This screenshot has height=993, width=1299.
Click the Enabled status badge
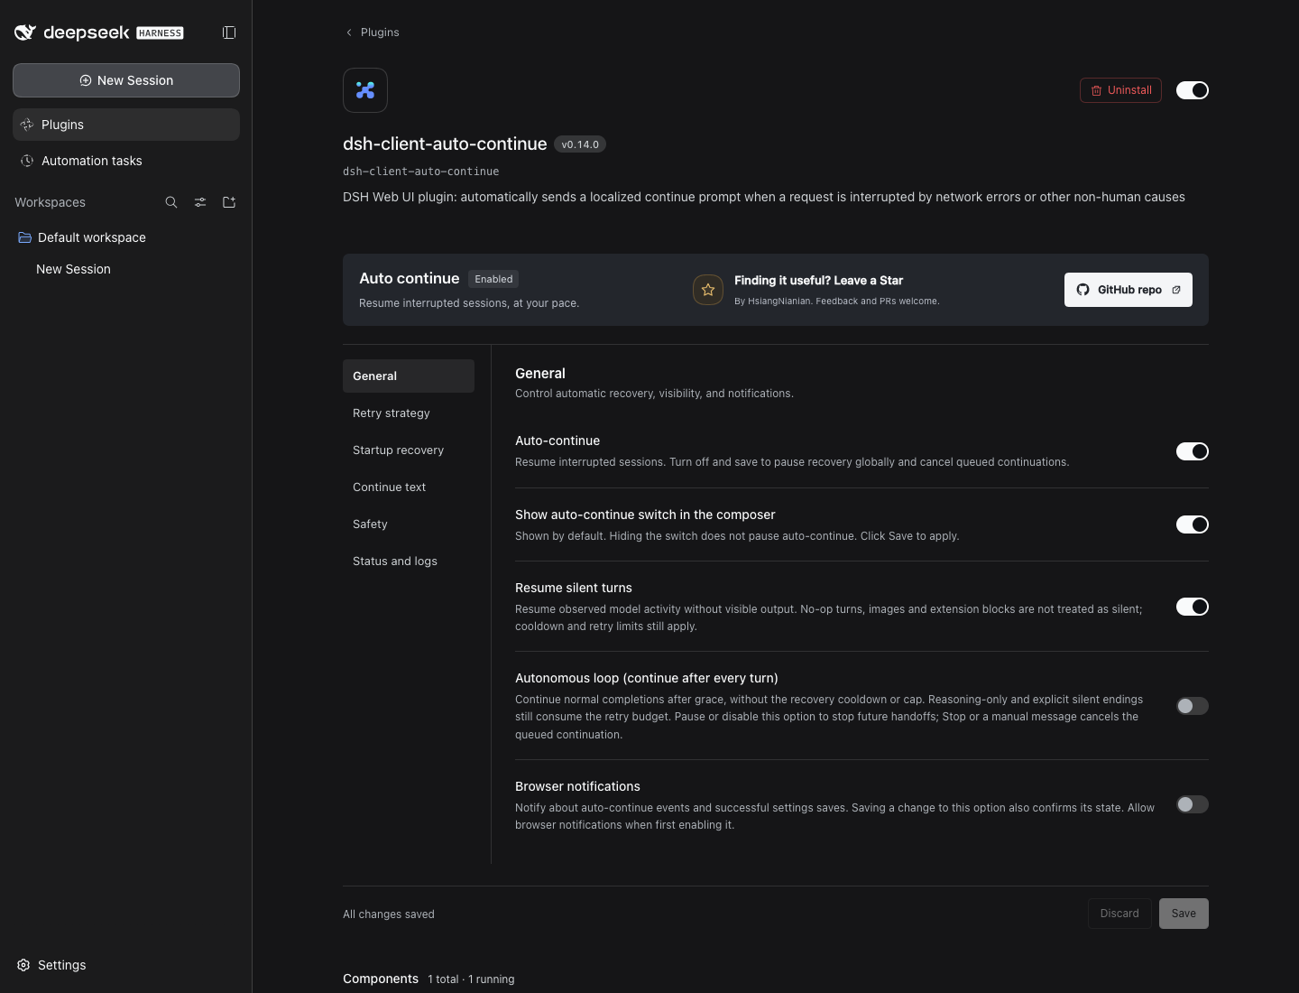493,279
